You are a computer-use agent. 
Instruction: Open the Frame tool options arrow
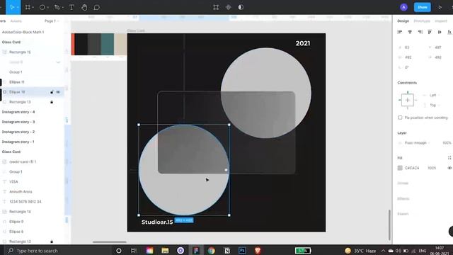pyautogui.click(x=33, y=8)
